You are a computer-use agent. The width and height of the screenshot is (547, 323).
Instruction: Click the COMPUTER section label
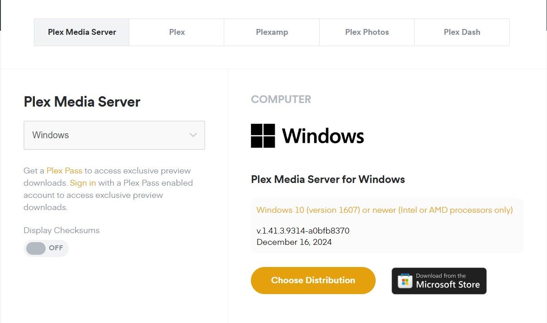coord(281,99)
